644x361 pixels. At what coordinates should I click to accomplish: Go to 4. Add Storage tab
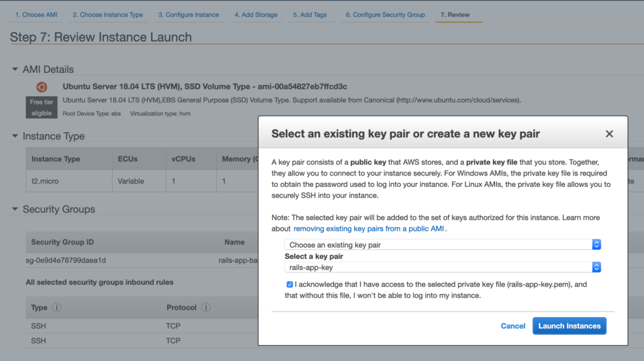click(x=256, y=15)
